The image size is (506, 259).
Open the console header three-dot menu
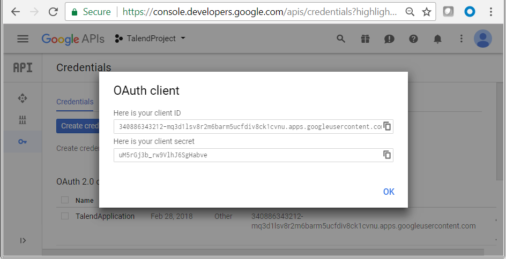coord(461,39)
